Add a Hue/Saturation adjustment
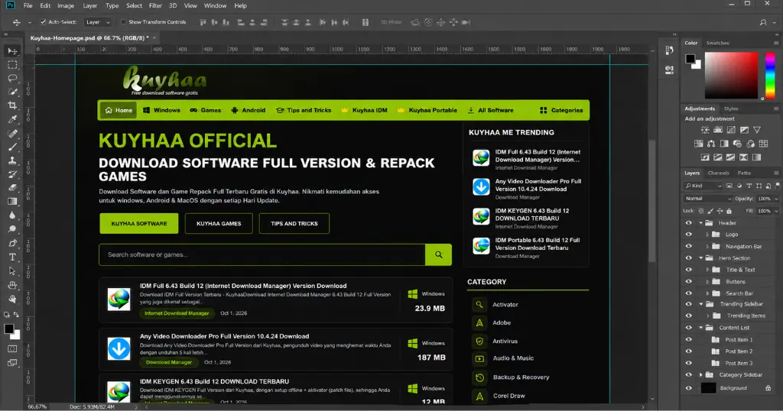Image resolution: width=783 pixels, height=411 pixels. click(x=699, y=144)
